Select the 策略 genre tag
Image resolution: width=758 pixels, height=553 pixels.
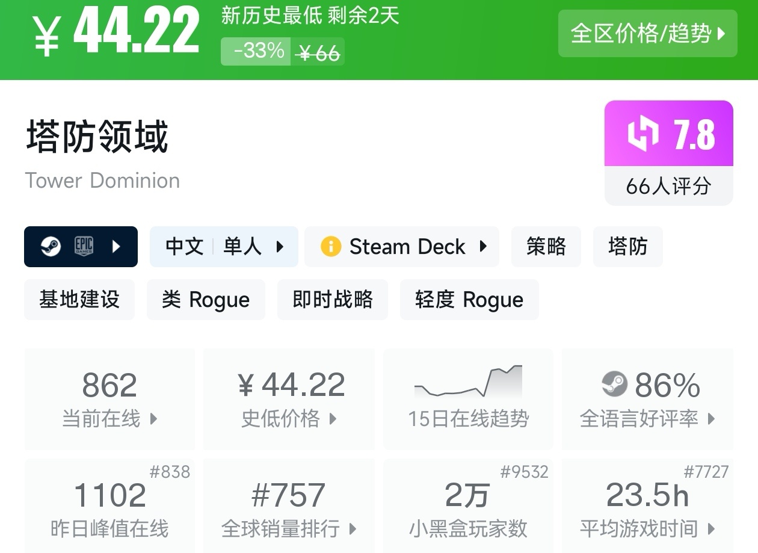coord(546,247)
